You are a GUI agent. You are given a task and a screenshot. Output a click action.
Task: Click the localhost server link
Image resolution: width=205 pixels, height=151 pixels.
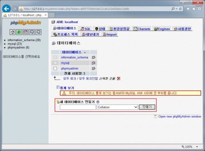pos(71,22)
